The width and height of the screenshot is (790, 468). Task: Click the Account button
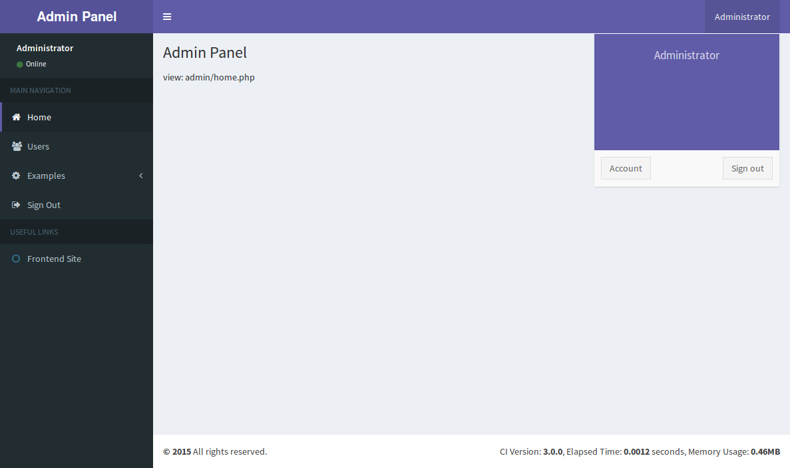pyautogui.click(x=626, y=168)
